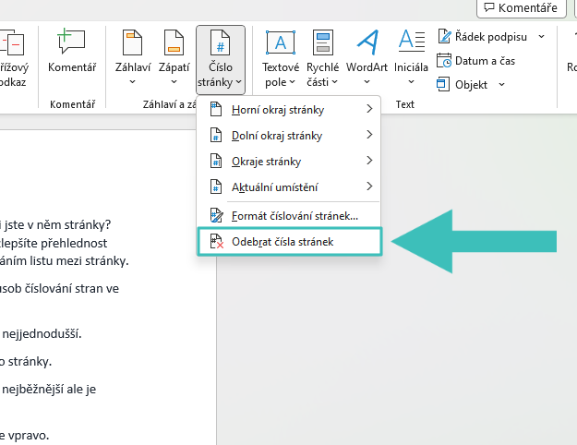The image size is (577, 445).
Task: Click document text 'nejběžnější ale je'
Action: 49,390
